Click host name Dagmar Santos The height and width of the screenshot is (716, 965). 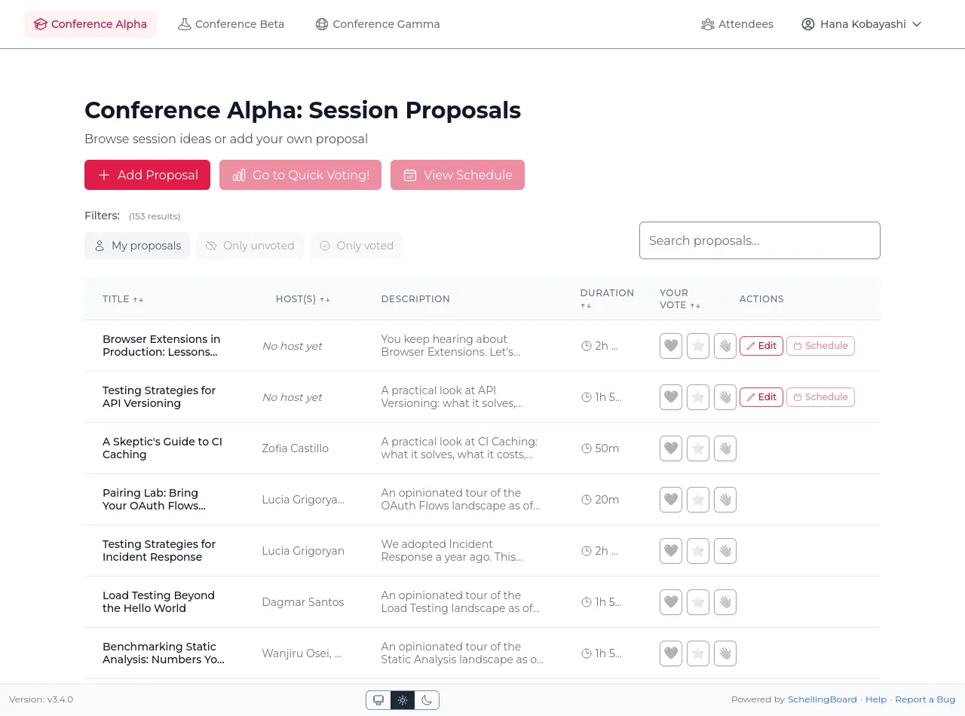pos(303,602)
